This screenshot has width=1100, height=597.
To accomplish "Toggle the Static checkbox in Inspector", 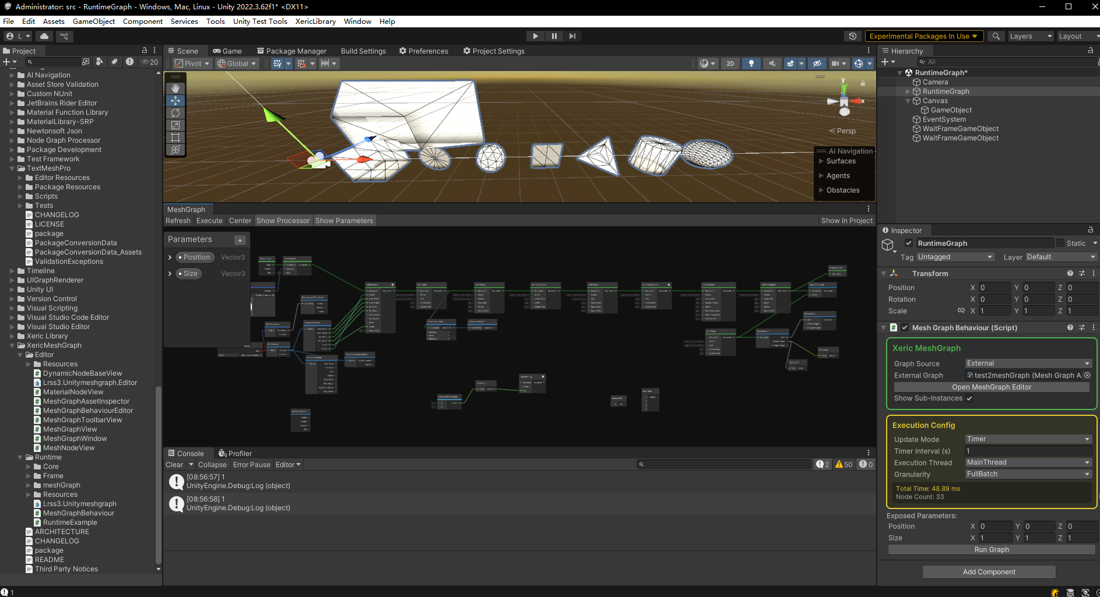I will (1060, 243).
